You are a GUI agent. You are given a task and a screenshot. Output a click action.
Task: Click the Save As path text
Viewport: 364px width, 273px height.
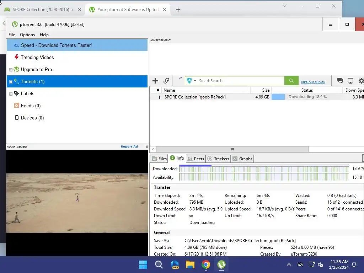240,241
